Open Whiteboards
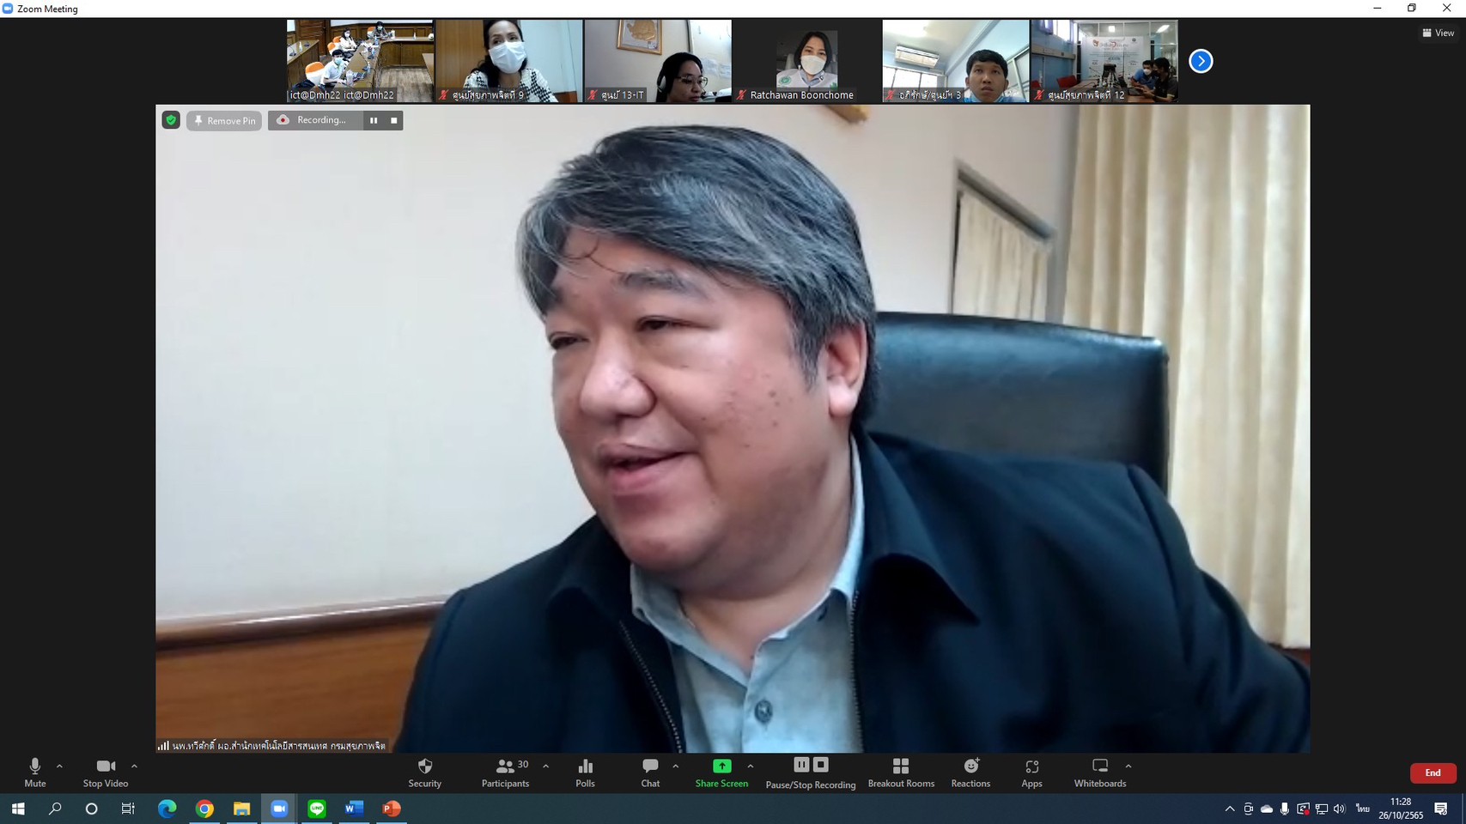Screen dimensions: 1466x824 coord(1099,772)
